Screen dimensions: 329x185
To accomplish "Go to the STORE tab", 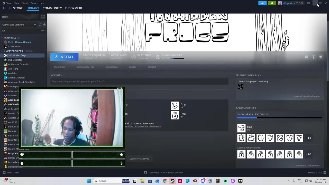I will pos(18,8).
